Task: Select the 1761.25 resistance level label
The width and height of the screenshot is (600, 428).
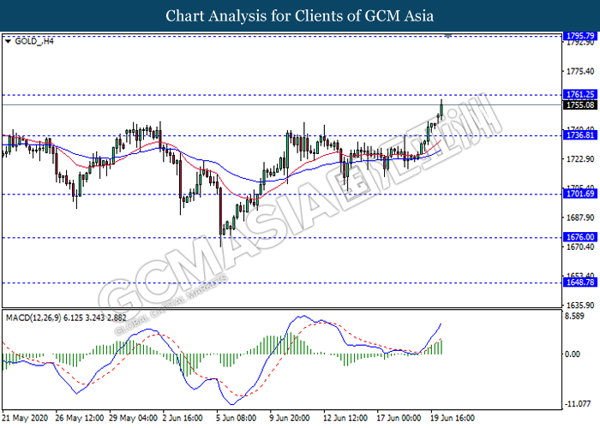Action: (580, 94)
